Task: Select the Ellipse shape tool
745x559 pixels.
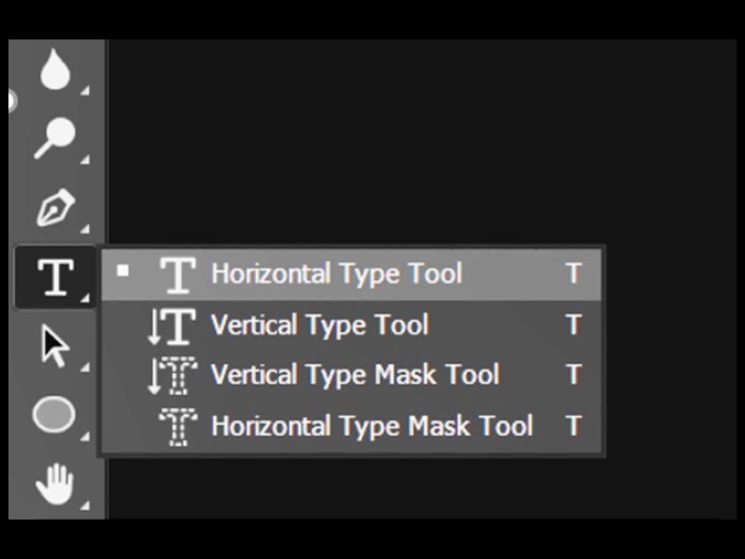Action: 54,416
